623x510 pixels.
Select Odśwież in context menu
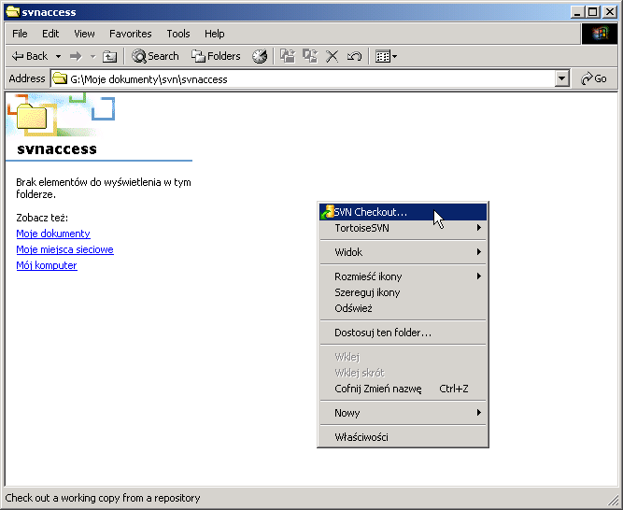[x=403, y=308]
